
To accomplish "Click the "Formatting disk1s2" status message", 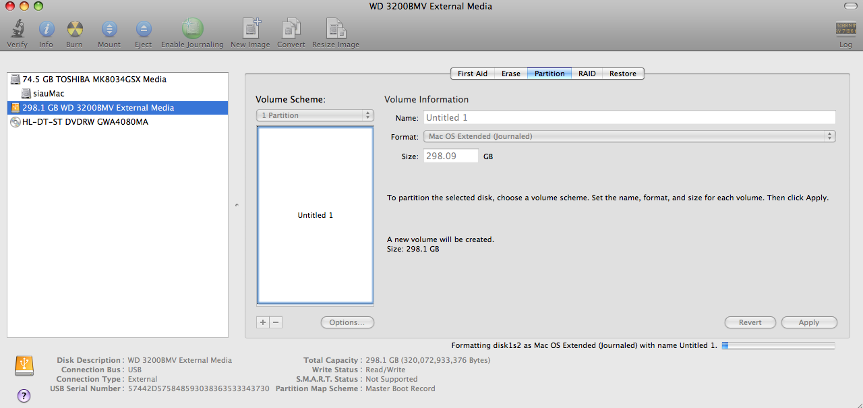I will pos(585,345).
